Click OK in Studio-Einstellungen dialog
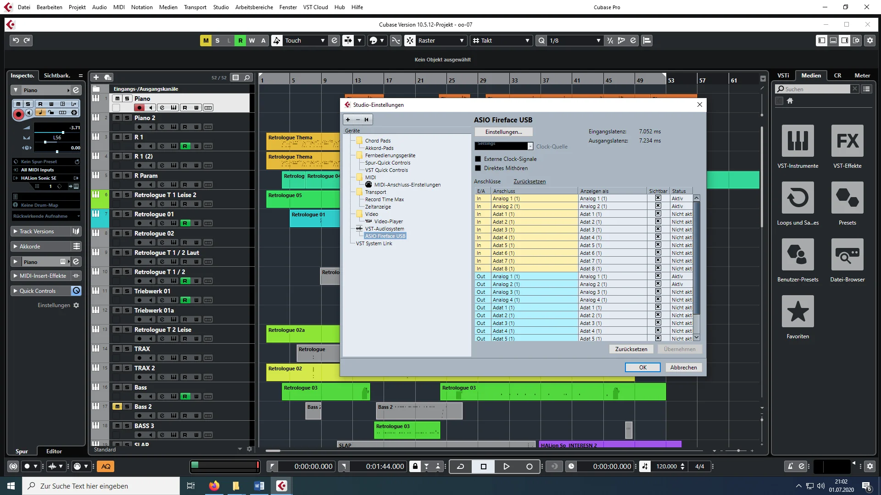The width and height of the screenshot is (881, 495). (642, 368)
